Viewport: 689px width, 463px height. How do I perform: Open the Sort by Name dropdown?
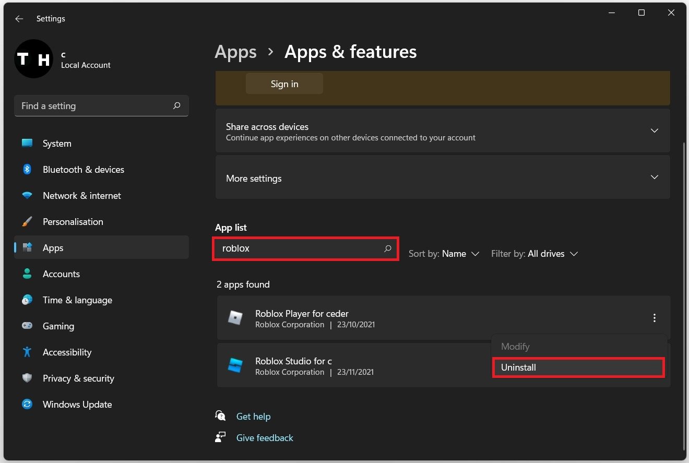tap(444, 254)
